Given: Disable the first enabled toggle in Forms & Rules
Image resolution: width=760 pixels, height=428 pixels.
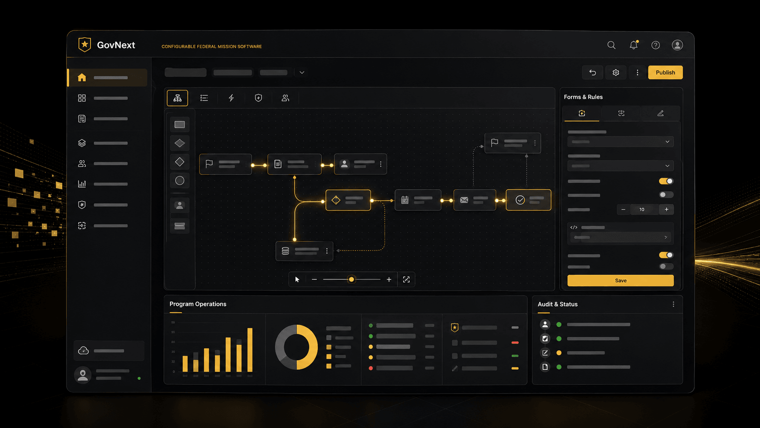Looking at the screenshot, I should coord(666,181).
